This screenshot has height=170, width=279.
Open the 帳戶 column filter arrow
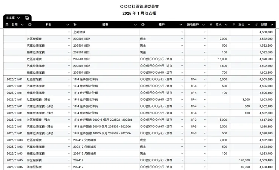(181, 25)
